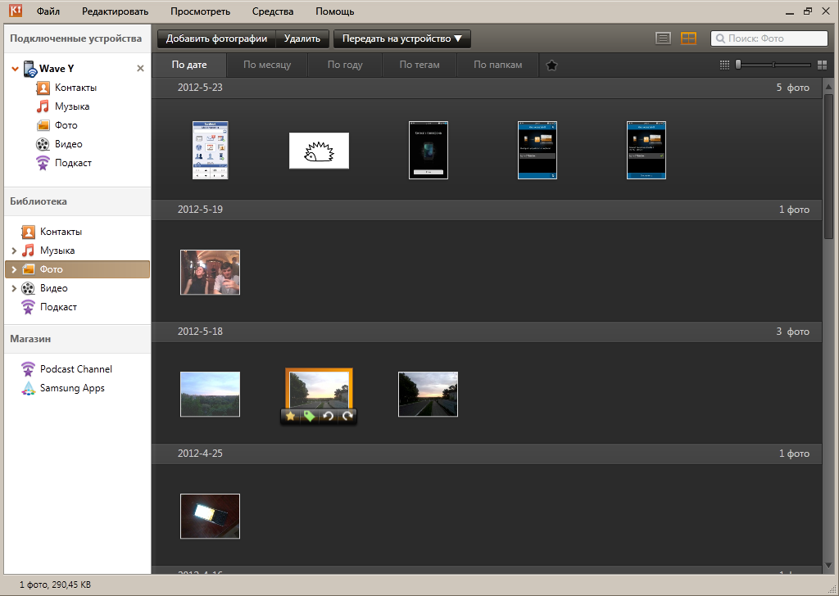Click the star favorite icon on selected photo

[290, 417]
